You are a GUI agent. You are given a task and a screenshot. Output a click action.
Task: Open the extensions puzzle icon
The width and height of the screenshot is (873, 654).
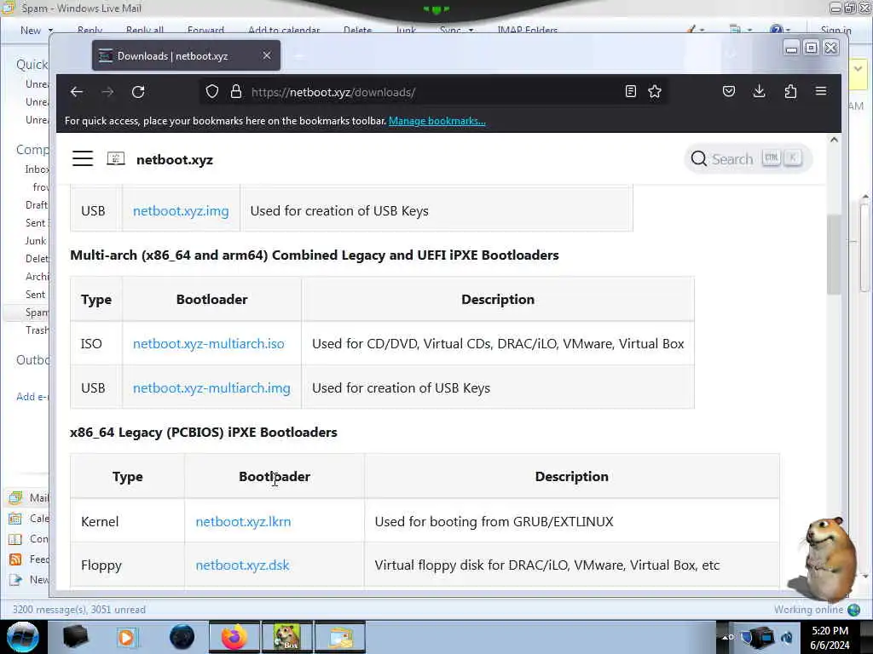click(x=790, y=91)
